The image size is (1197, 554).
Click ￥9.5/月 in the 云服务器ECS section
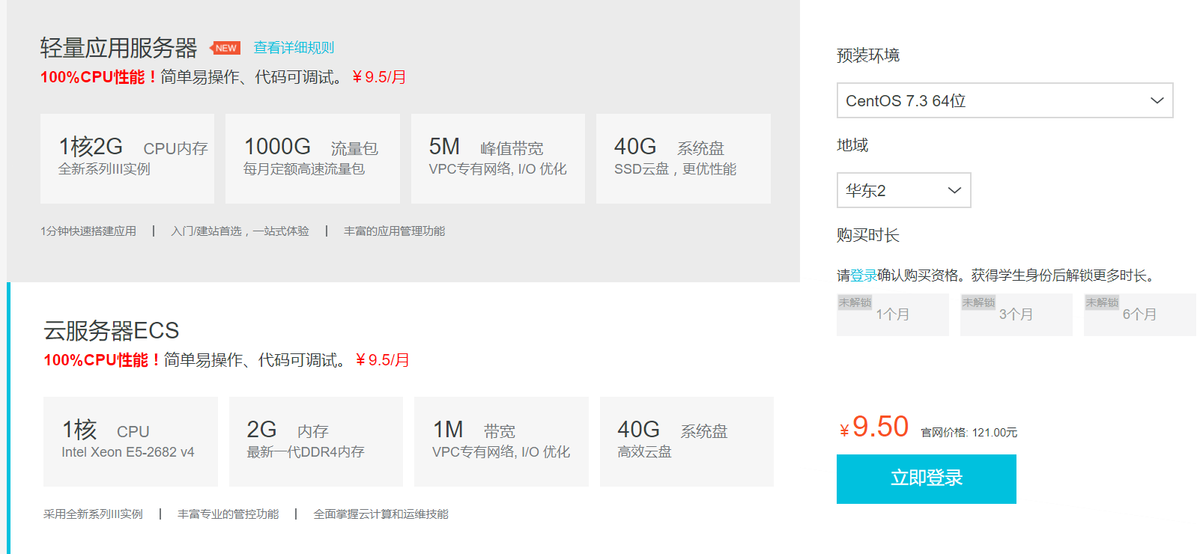pos(383,360)
